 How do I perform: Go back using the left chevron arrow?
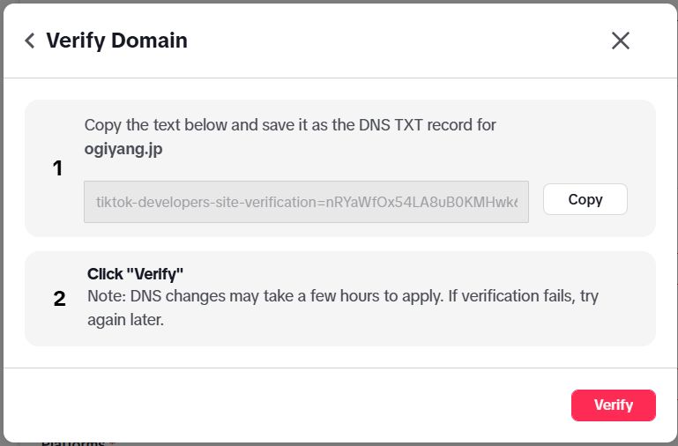tap(30, 41)
